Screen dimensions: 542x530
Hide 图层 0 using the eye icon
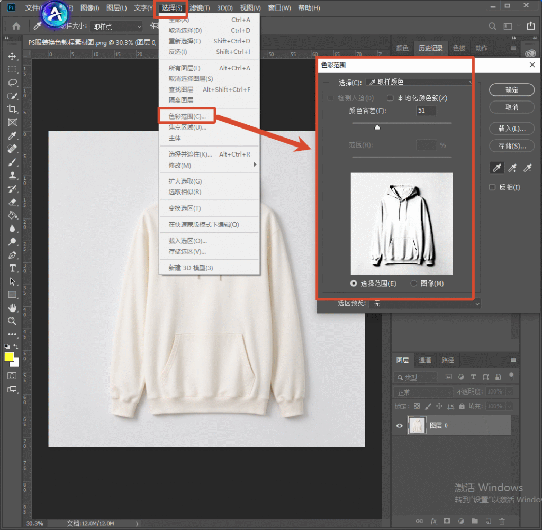[399, 426]
